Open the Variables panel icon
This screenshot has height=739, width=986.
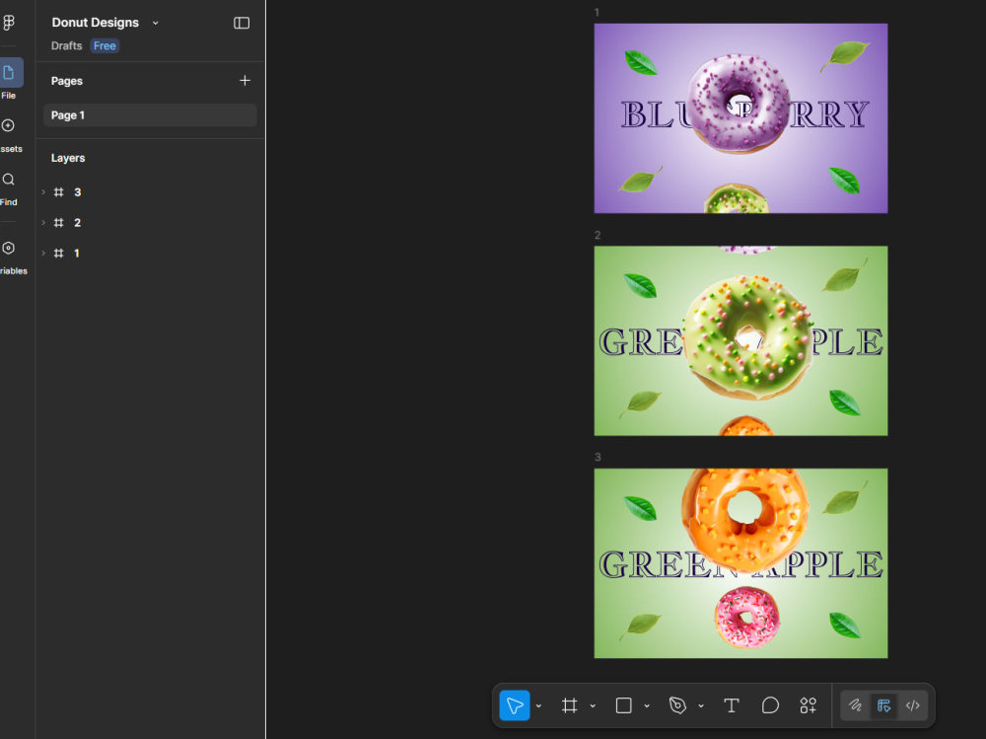click(x=8, y=248)
